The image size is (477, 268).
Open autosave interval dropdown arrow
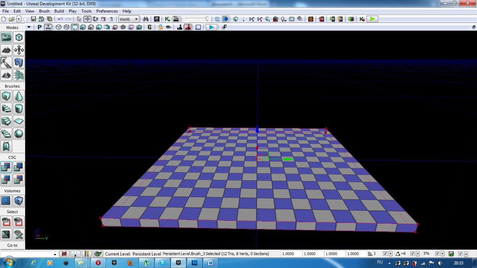point(466,254)
